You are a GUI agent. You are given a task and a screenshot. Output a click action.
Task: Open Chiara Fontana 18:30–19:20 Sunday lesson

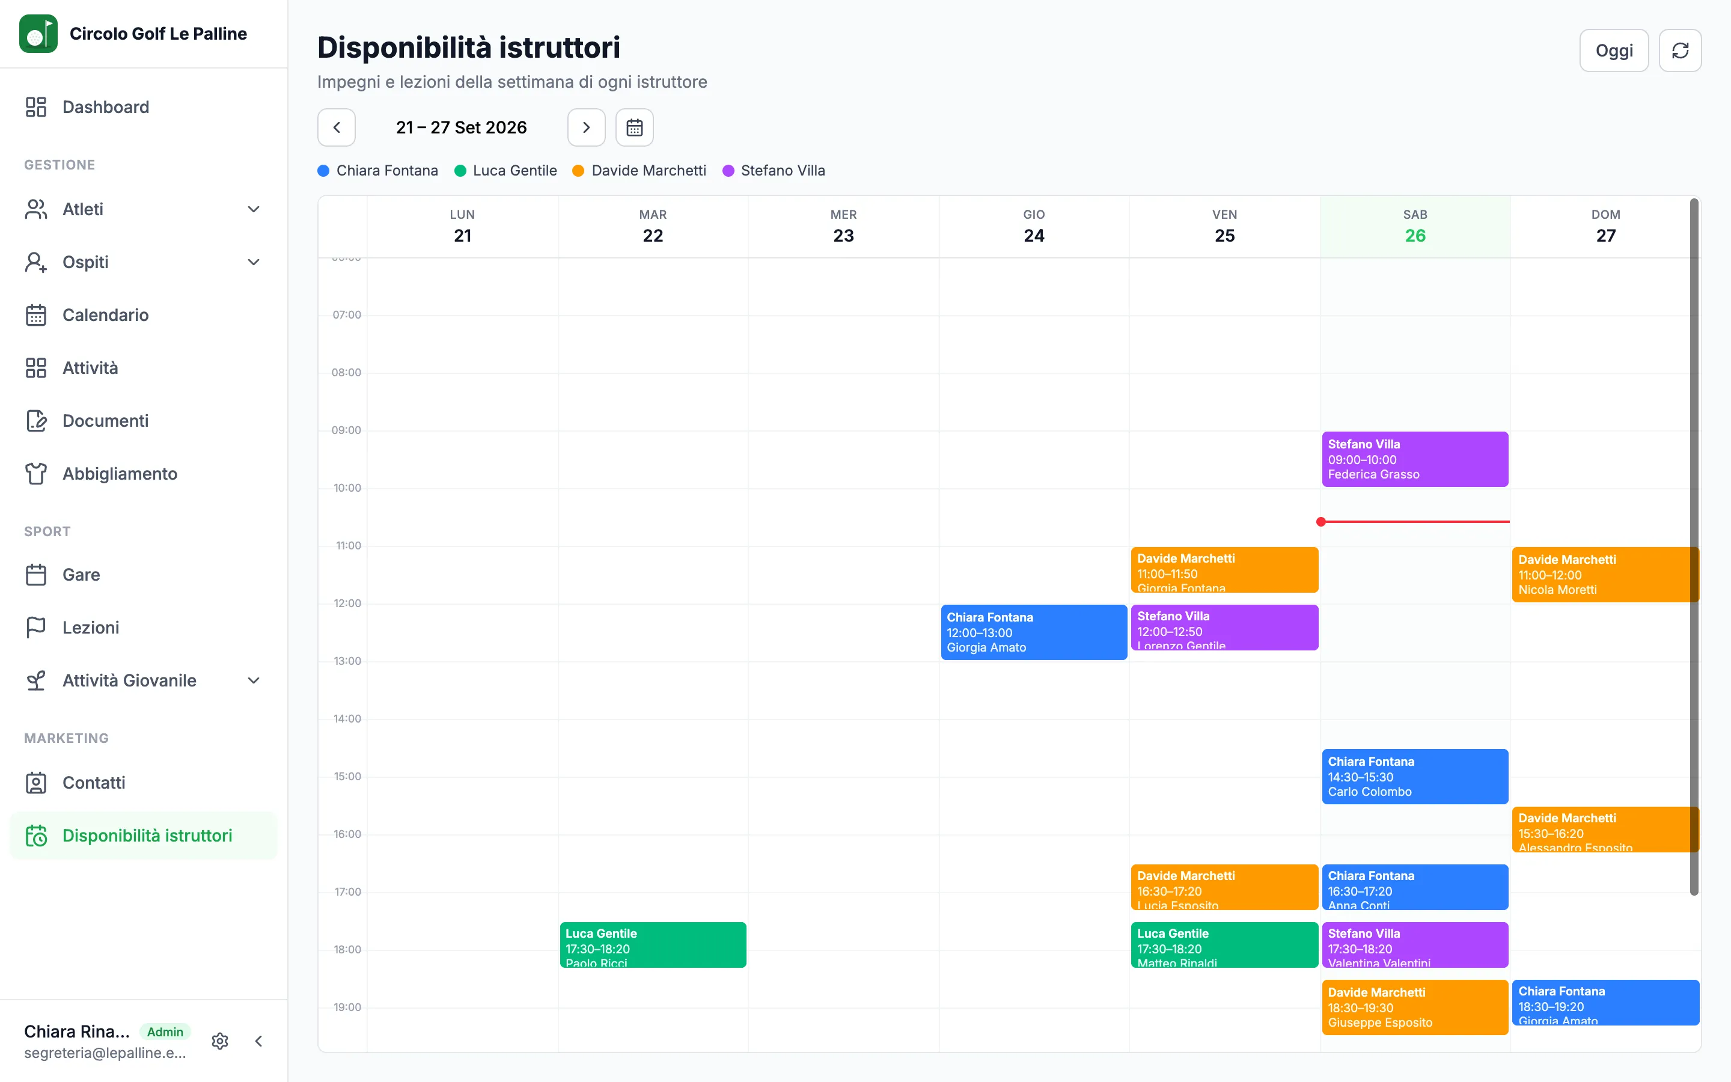(1605, 1003)
